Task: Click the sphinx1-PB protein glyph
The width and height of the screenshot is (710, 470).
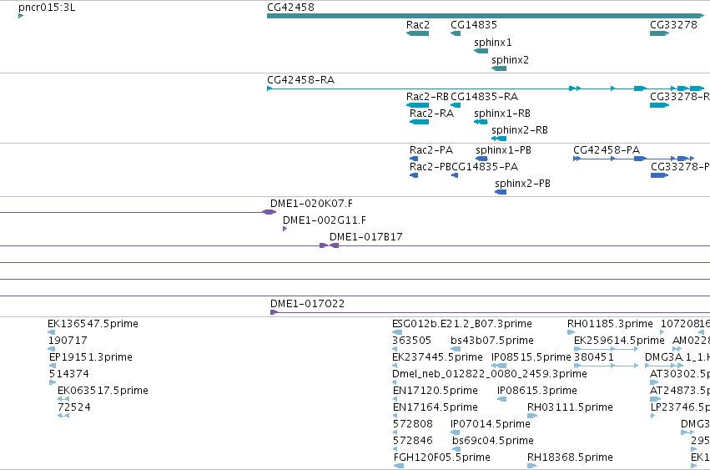Action: 481,159
